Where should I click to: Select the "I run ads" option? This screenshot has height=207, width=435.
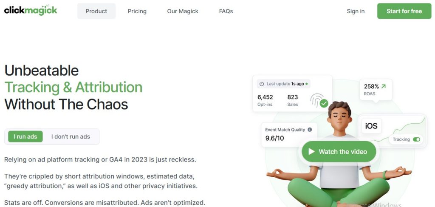pos(25,136)
